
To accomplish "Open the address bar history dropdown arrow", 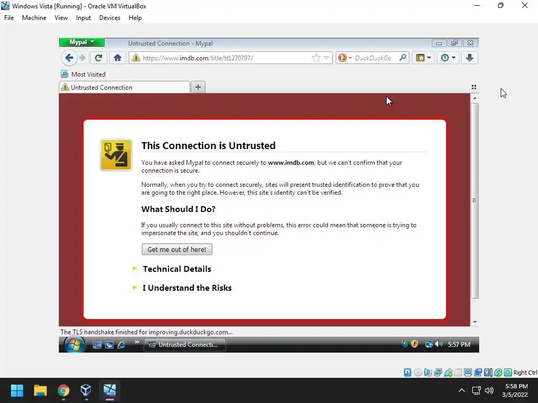I will pyautogui.click(x=327, y=58).
